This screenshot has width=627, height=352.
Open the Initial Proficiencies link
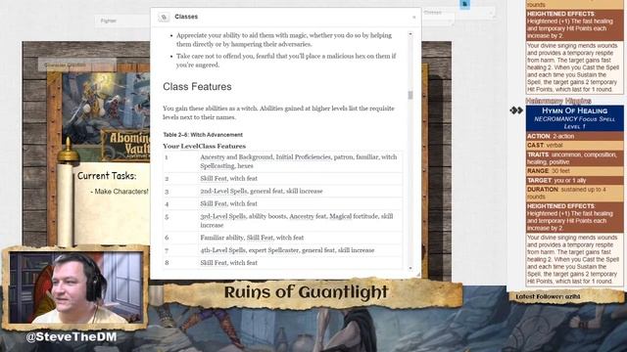(304, 156)
